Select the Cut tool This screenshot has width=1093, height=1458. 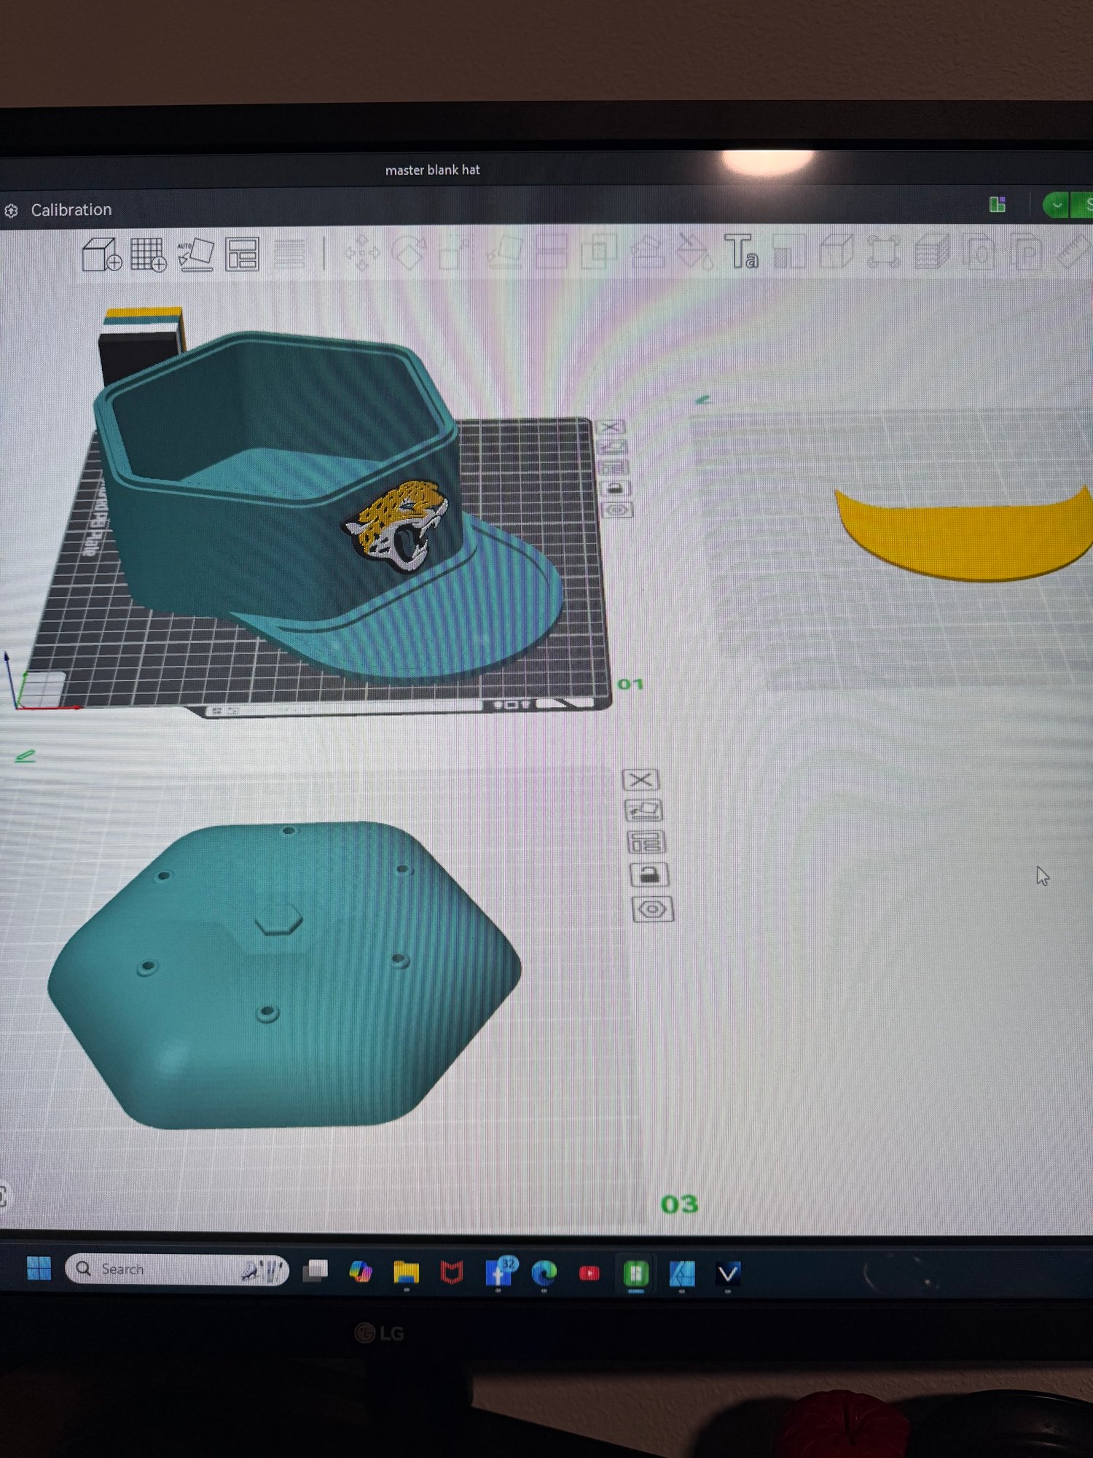(x=551, y=253)
